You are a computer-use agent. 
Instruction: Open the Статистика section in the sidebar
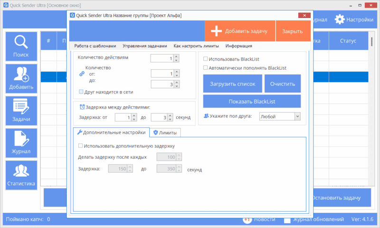tap(21, 175)
